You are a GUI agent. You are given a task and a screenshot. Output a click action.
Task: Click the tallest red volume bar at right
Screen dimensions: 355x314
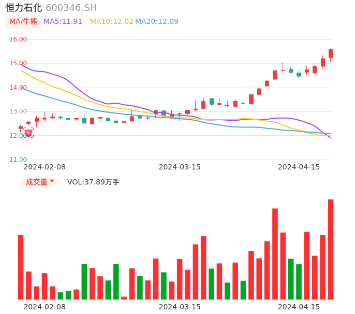pyautogui.click(x=331, y=249)
